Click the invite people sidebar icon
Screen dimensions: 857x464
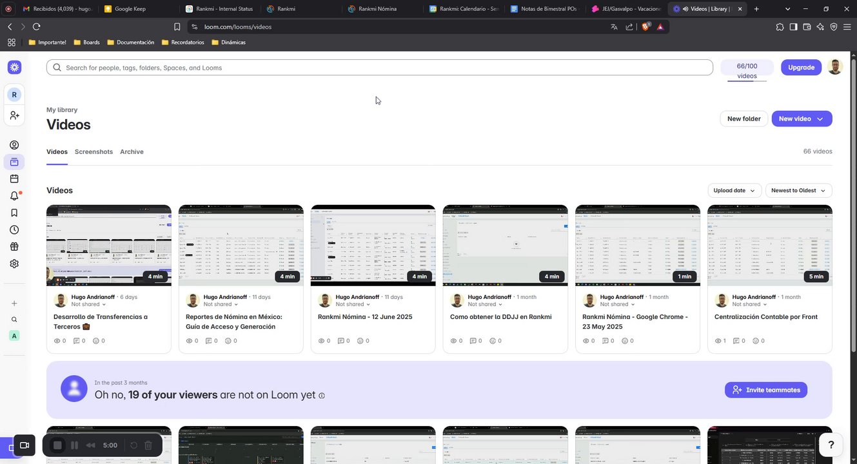pyautogui.click(x=14, y=115)
